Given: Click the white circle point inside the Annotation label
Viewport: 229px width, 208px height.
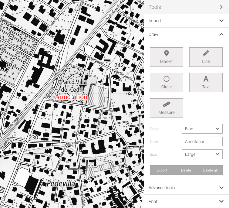Looking at the screenshot, I should point(71,97).
